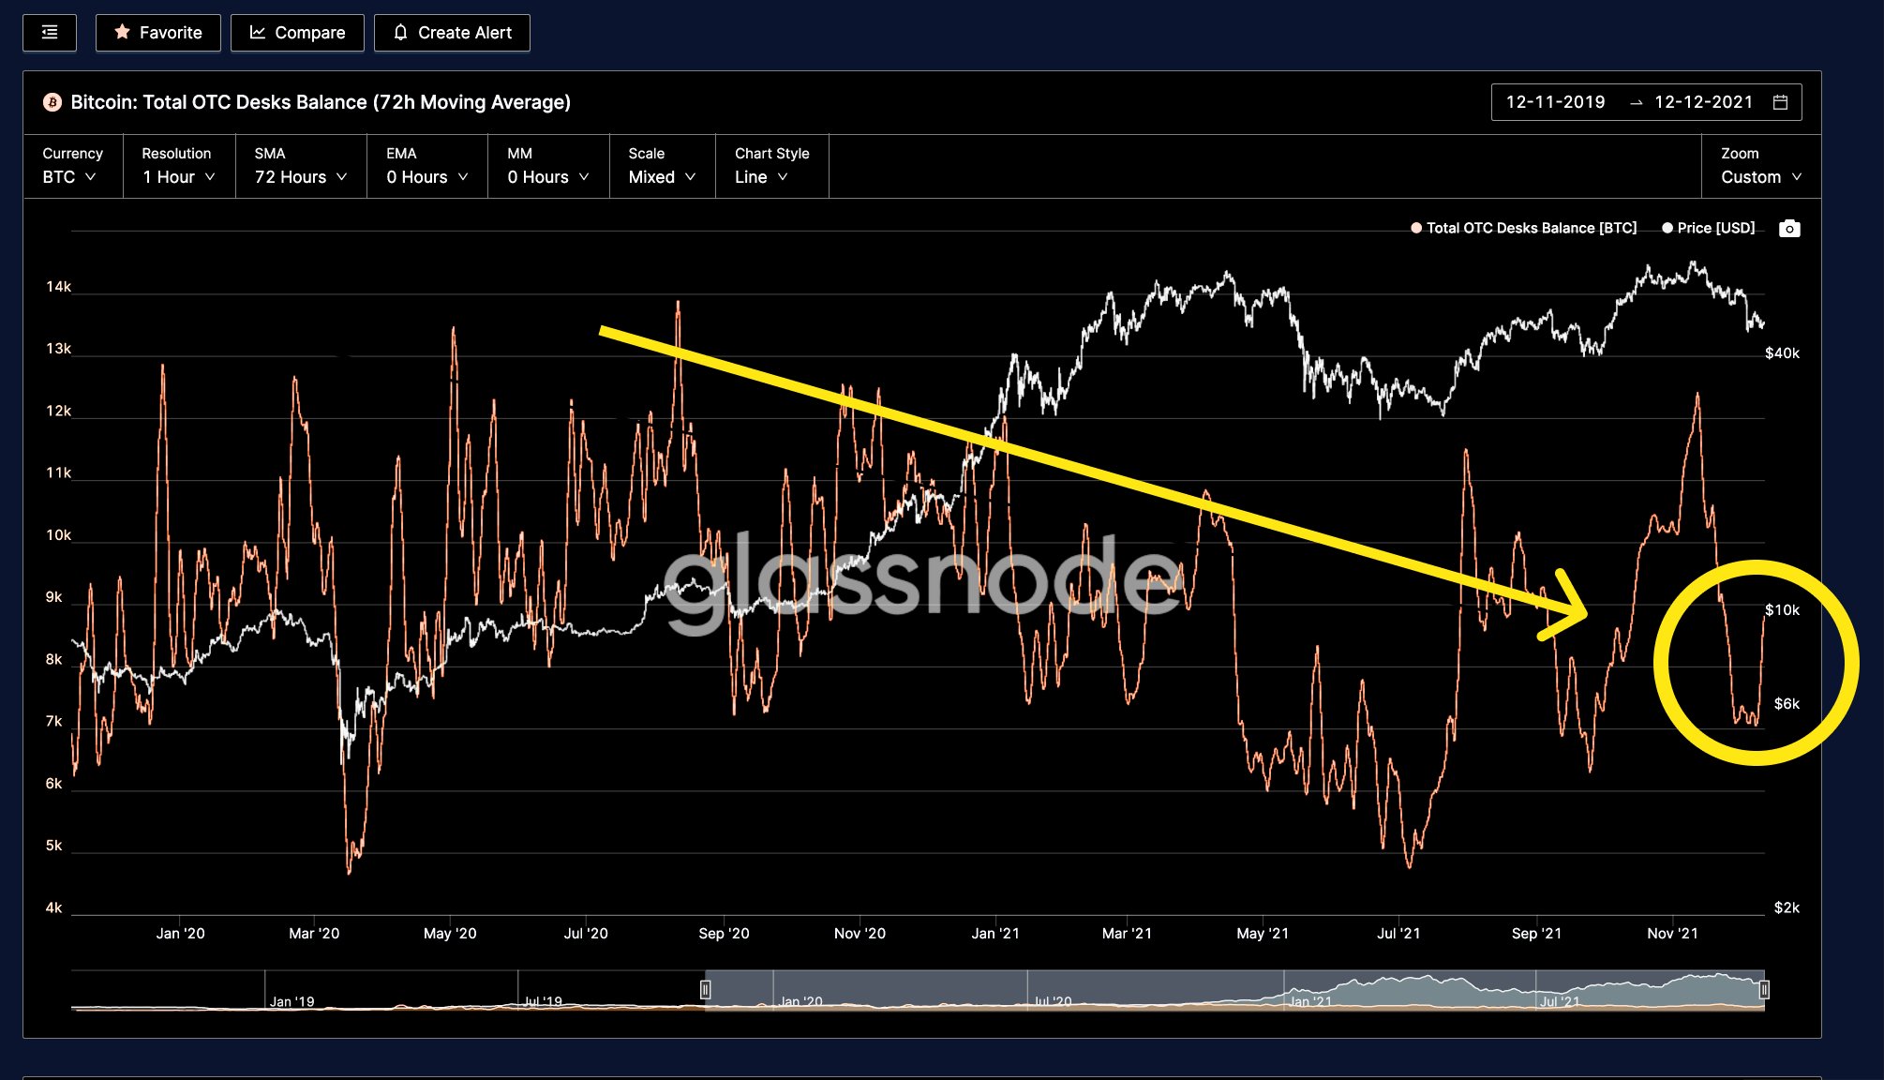Screen dimensions: 1884x1080
Task: Click the right navigator range handle
Action: pos(1763,989)
